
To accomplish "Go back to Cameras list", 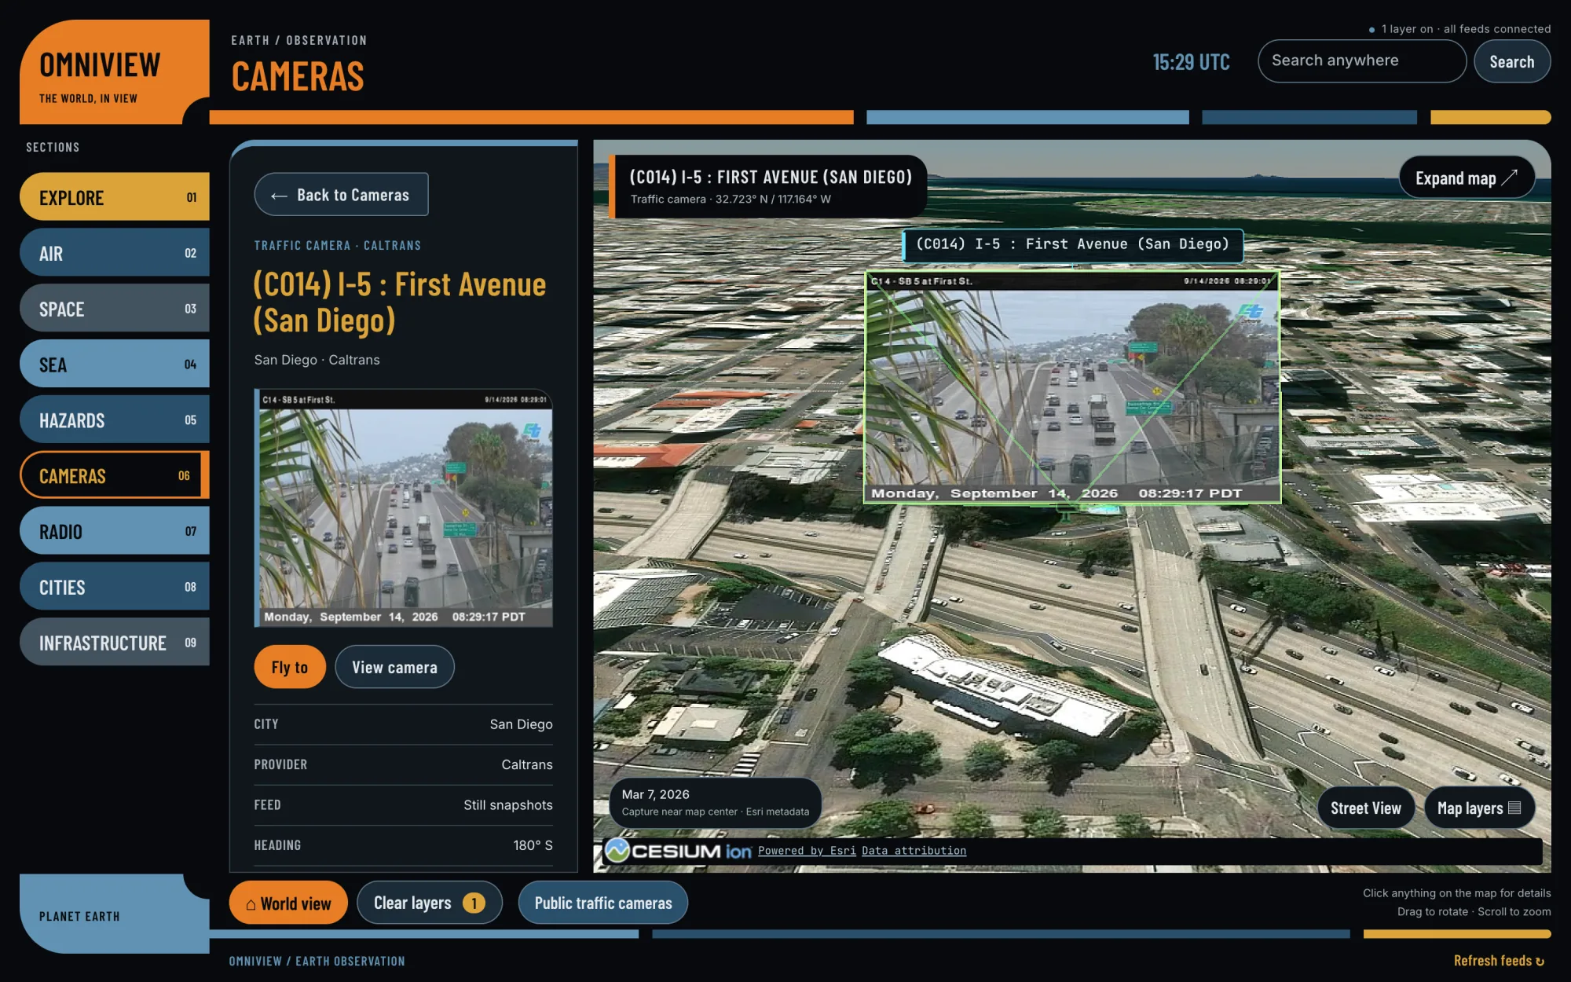I will point(341,195).
